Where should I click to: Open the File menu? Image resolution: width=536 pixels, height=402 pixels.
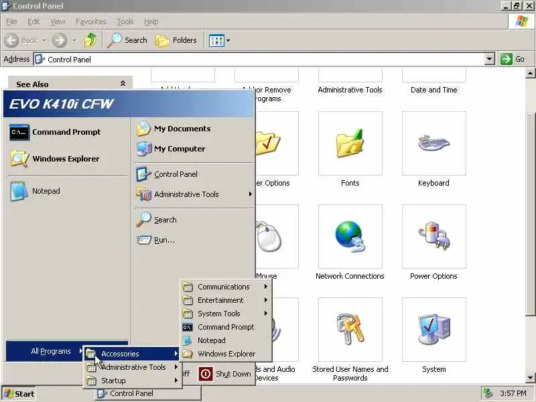coord(11,21)
